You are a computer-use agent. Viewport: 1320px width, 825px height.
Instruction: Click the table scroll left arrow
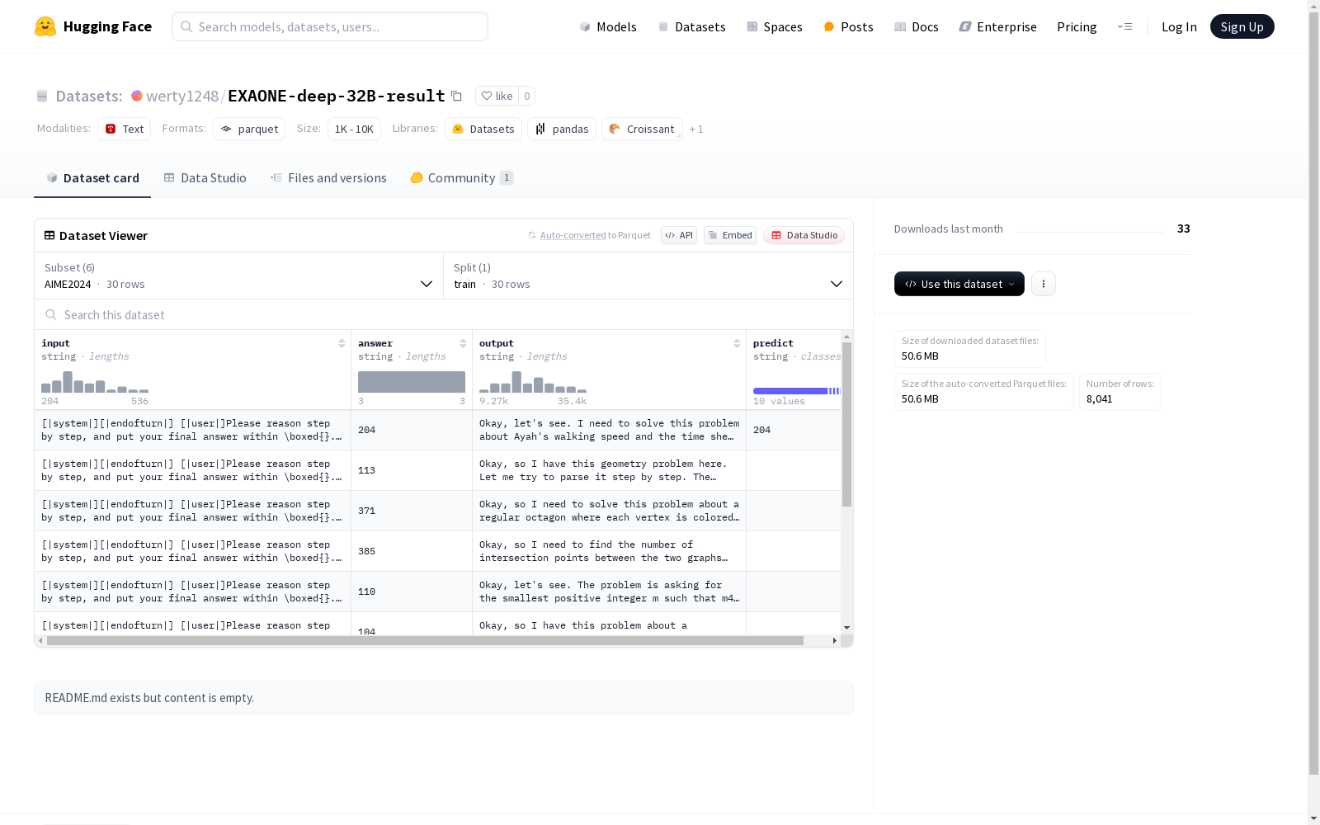tap(40, 640)
